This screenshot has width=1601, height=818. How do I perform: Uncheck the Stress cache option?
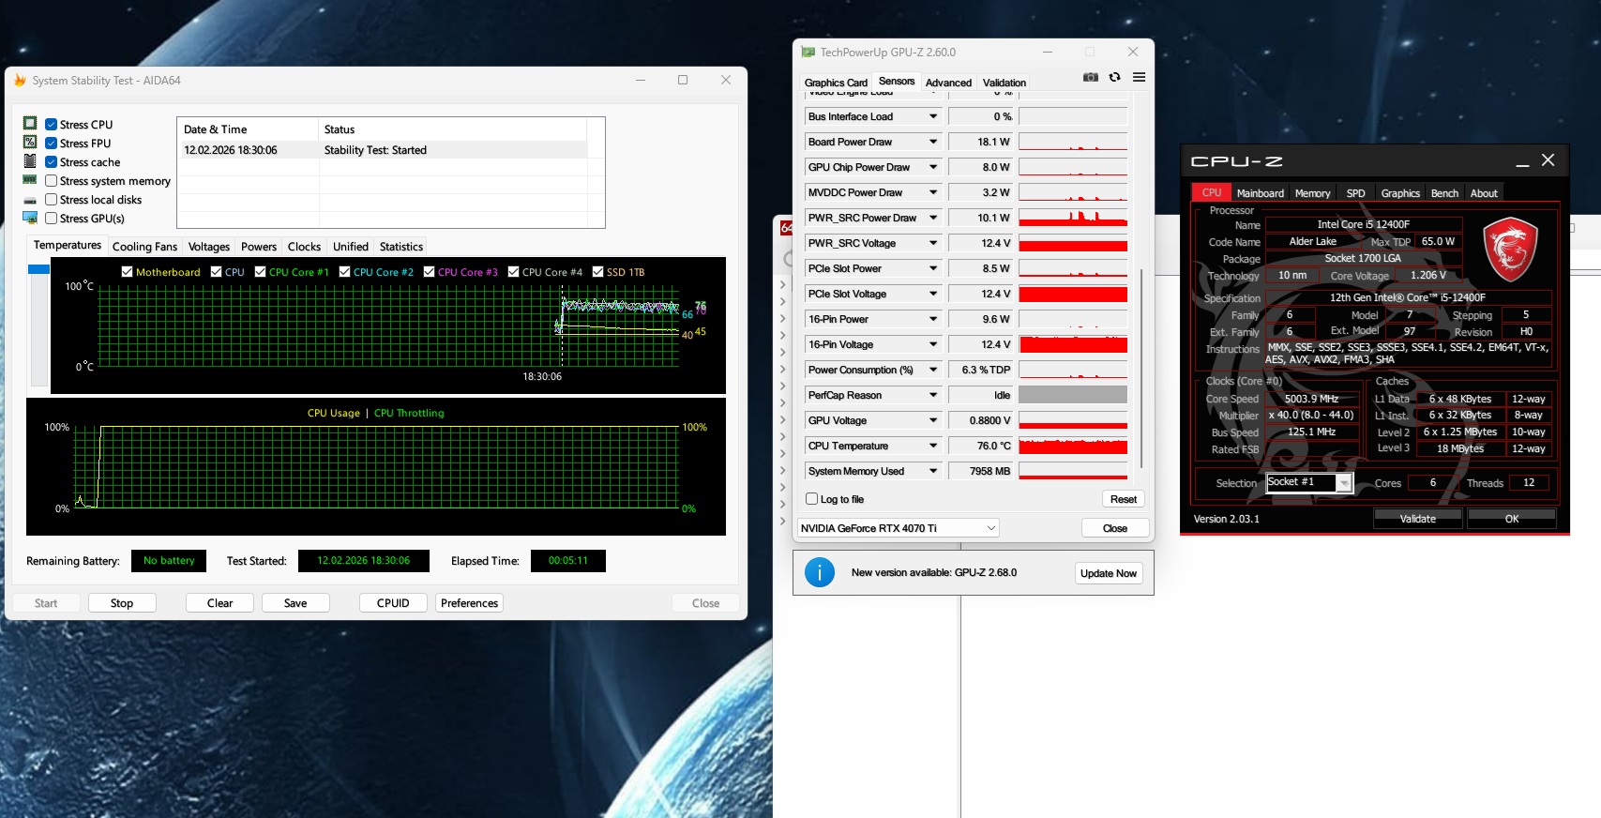point(52,162)
